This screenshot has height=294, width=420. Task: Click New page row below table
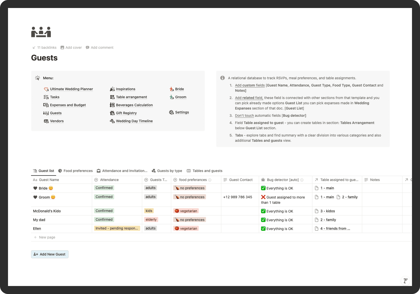(x=47, y=237)
